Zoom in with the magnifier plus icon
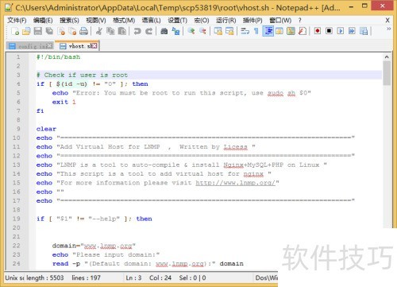The width and height of the screenshot is (397, 287). pos(191,31)
